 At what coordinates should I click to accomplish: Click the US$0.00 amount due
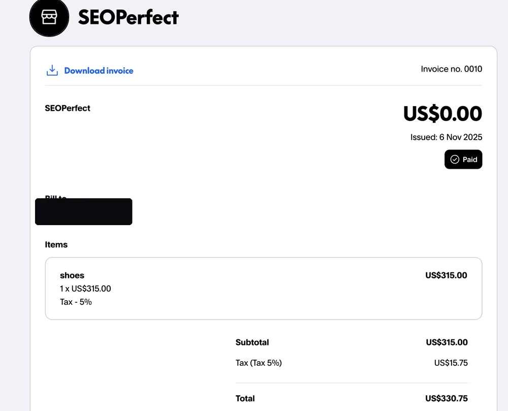point(442,114)
